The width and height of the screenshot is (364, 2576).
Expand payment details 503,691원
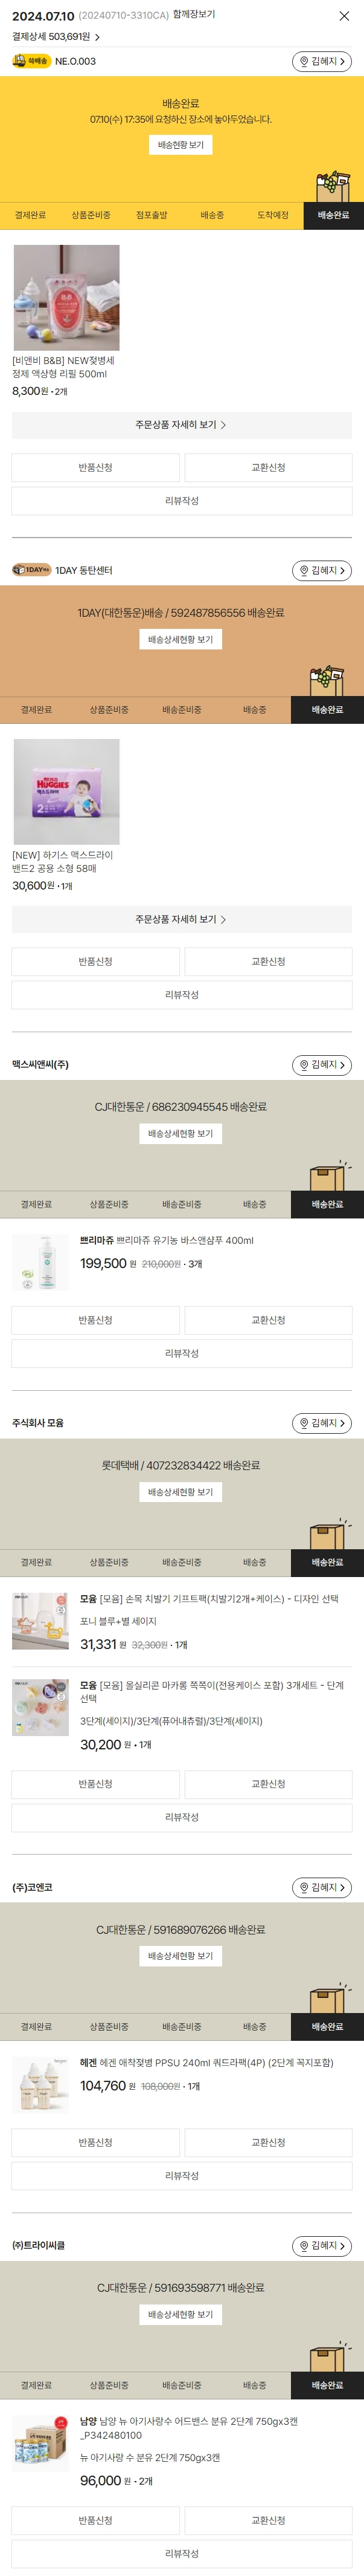point(56,37)
